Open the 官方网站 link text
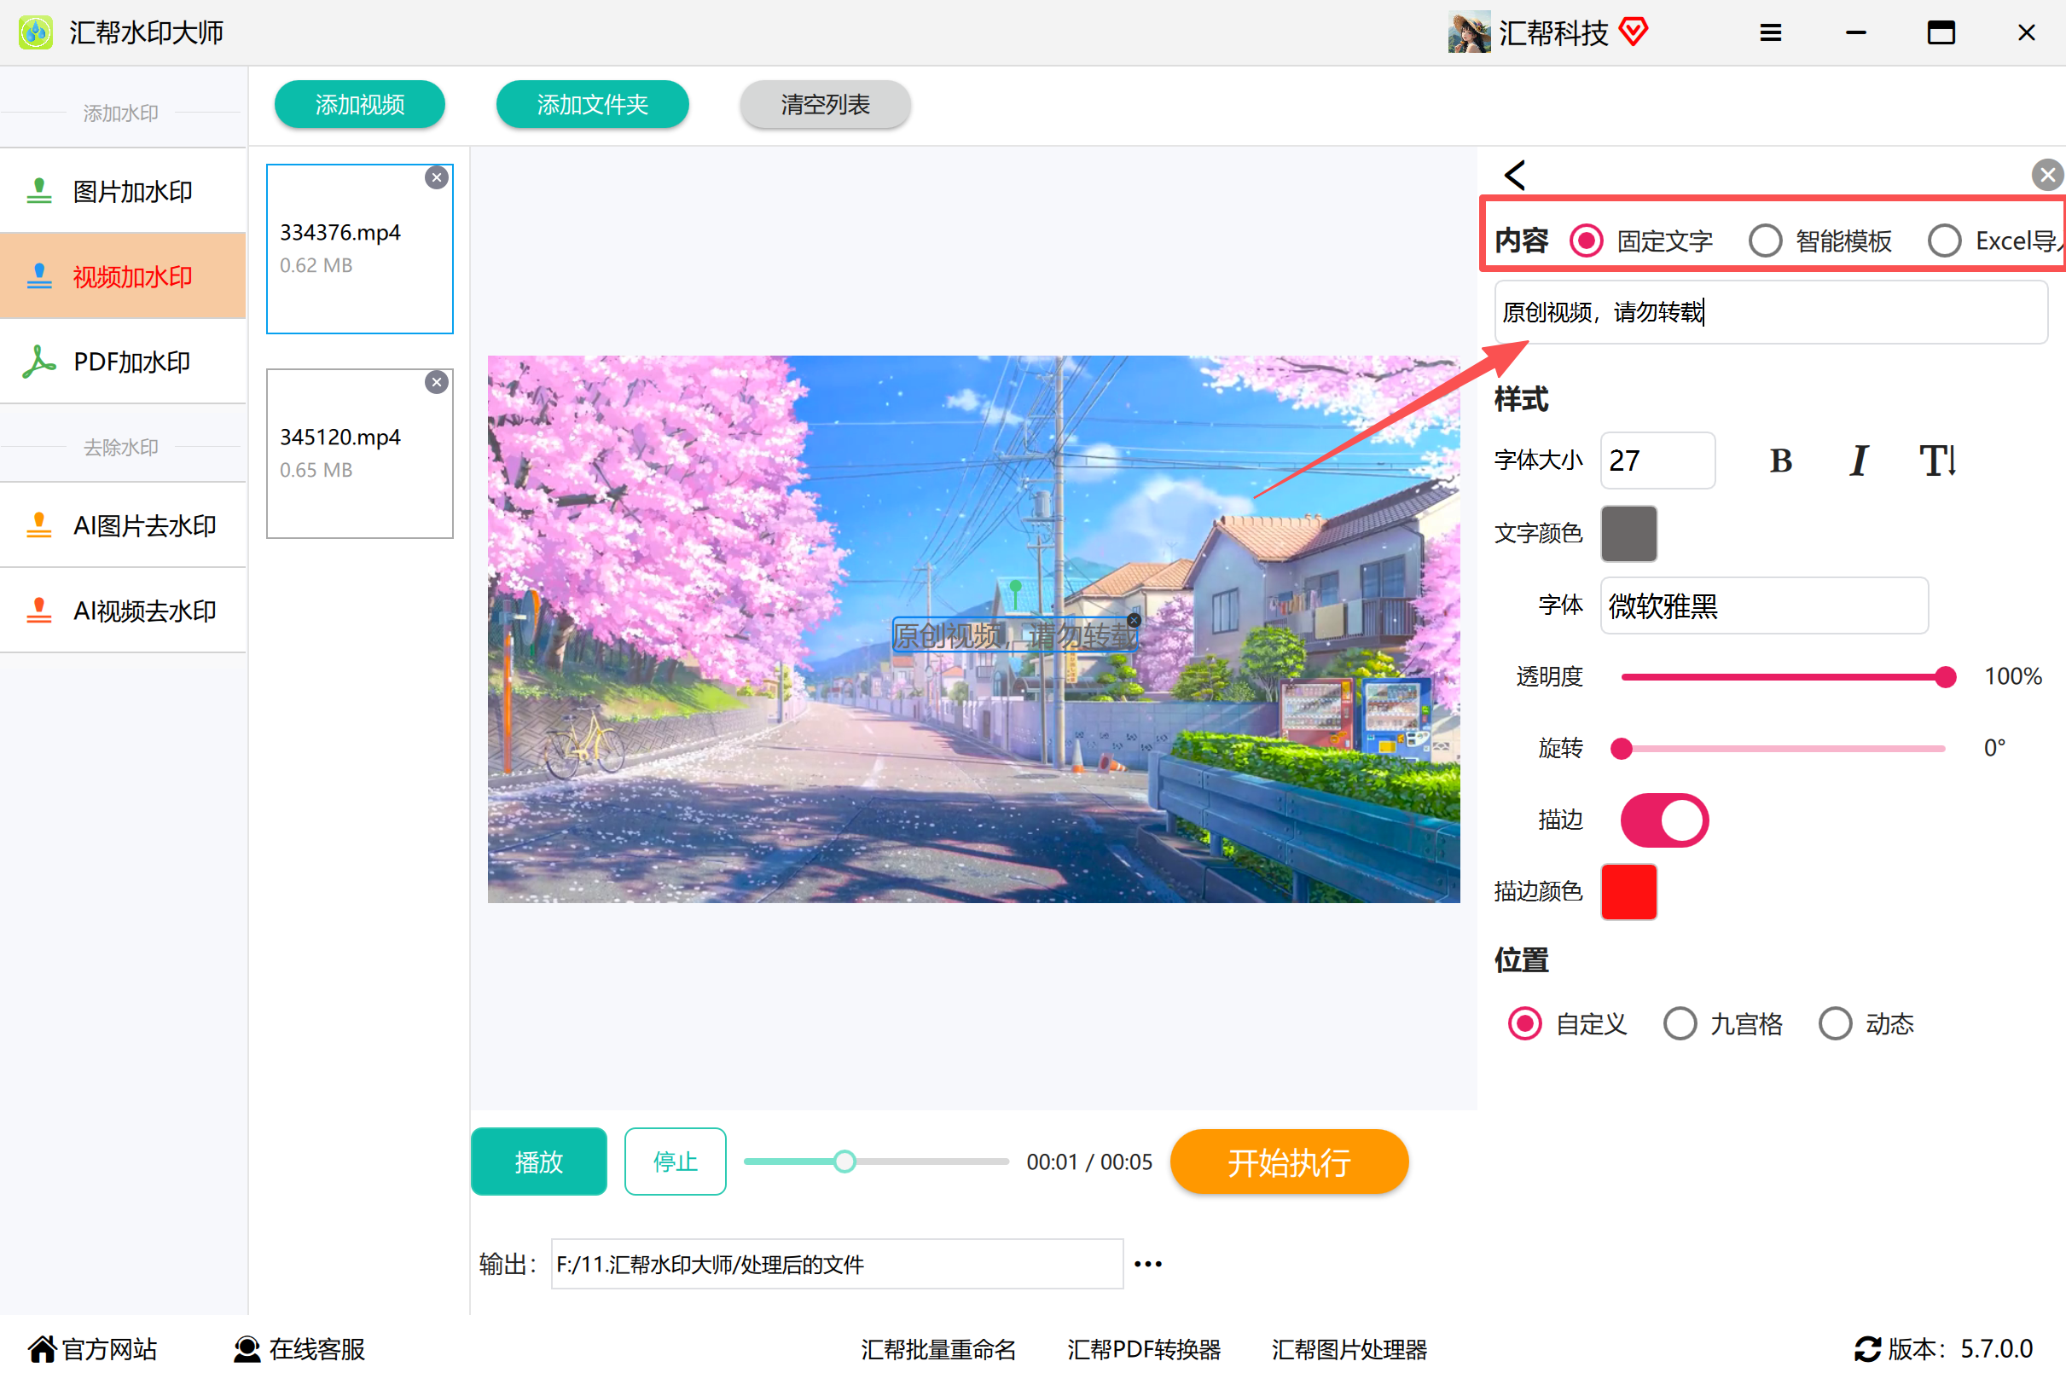This screenshot has width=2066, height=1373. [x=109, y=1349]
